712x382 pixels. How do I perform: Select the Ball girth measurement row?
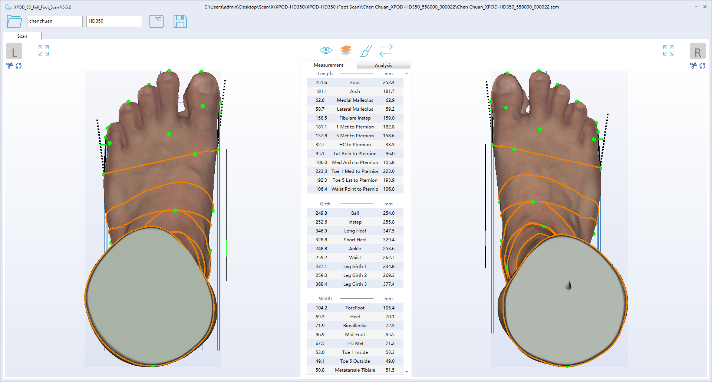point(355,213)
